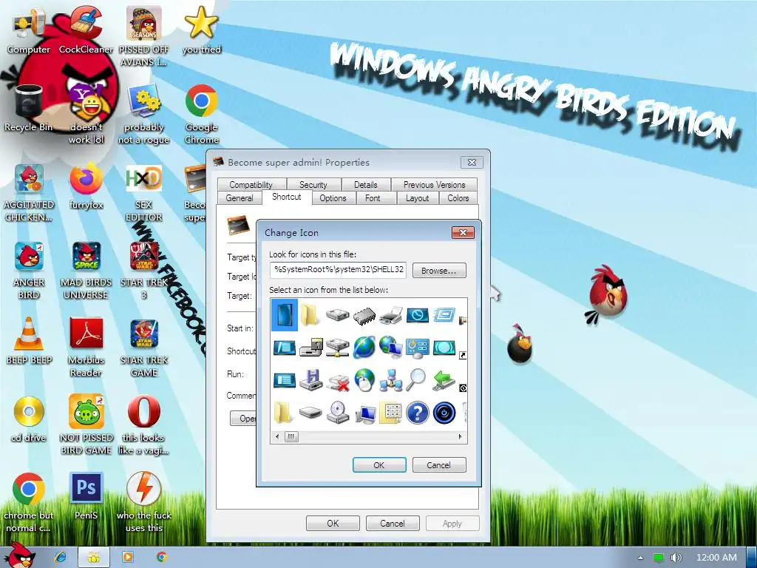Viewport: 757px width, 568px height.
Task: Select the memory chip icon in the list
Action: 364,315
